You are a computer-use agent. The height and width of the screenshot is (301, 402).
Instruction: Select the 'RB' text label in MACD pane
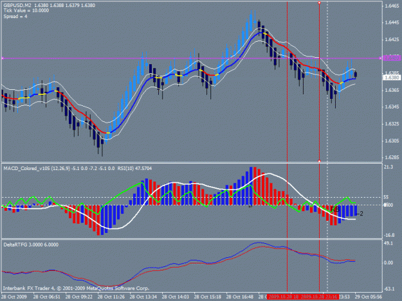pyautogui.click(x=335, y=209)
